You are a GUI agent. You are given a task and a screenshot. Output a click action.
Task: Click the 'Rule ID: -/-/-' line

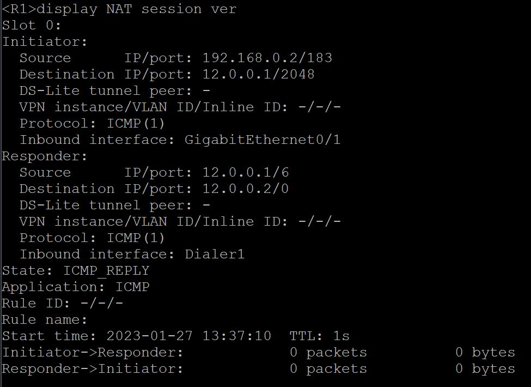[x=62, y=303]
